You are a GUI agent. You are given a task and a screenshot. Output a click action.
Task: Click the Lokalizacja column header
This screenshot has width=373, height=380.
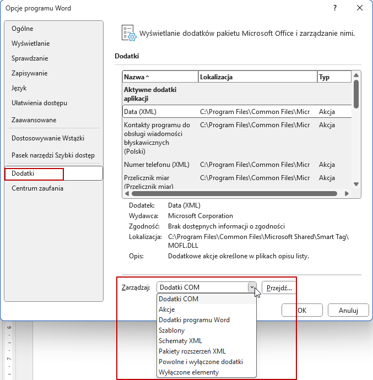257,77
